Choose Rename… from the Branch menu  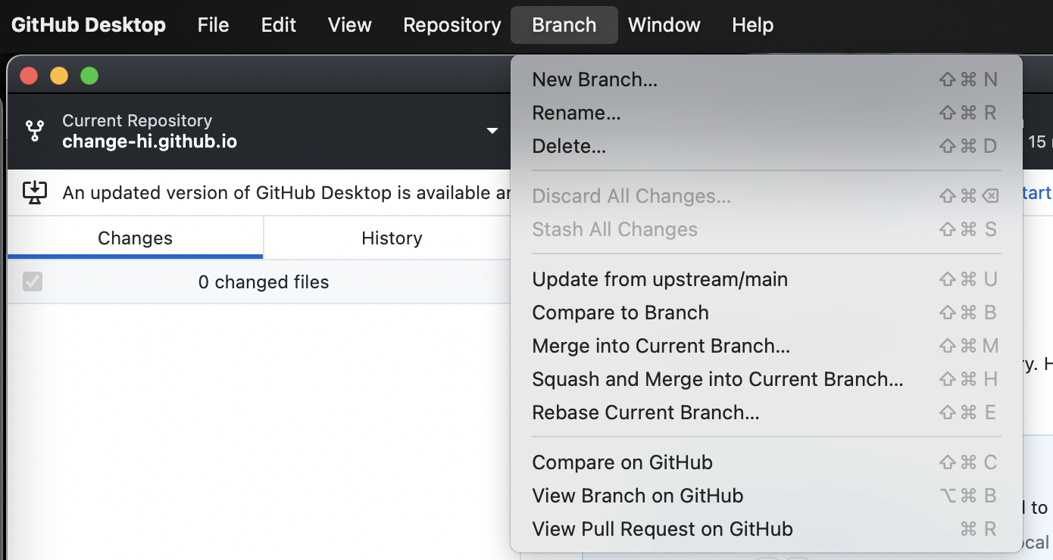(767, 113)
